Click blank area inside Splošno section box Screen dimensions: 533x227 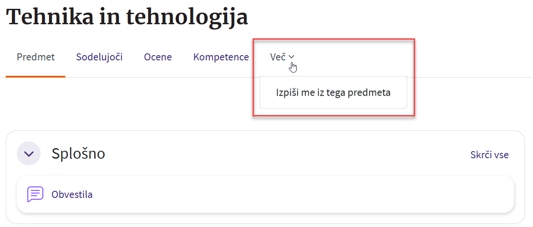click(265, 154)
